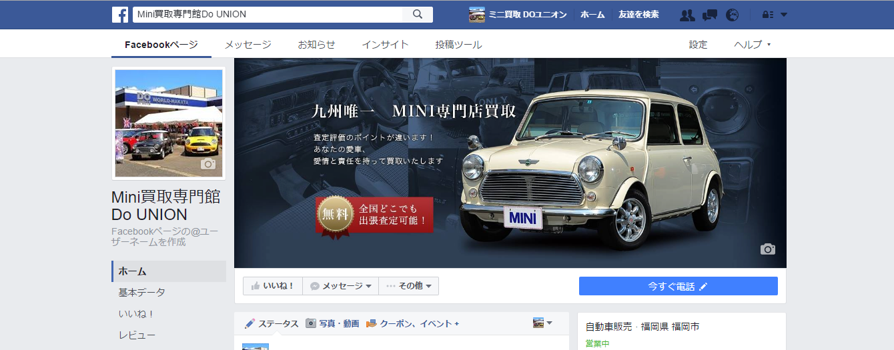The width and height of the screenshot is (894, 350).
Task: Click the search magnifier button
Action: [418, 15]
